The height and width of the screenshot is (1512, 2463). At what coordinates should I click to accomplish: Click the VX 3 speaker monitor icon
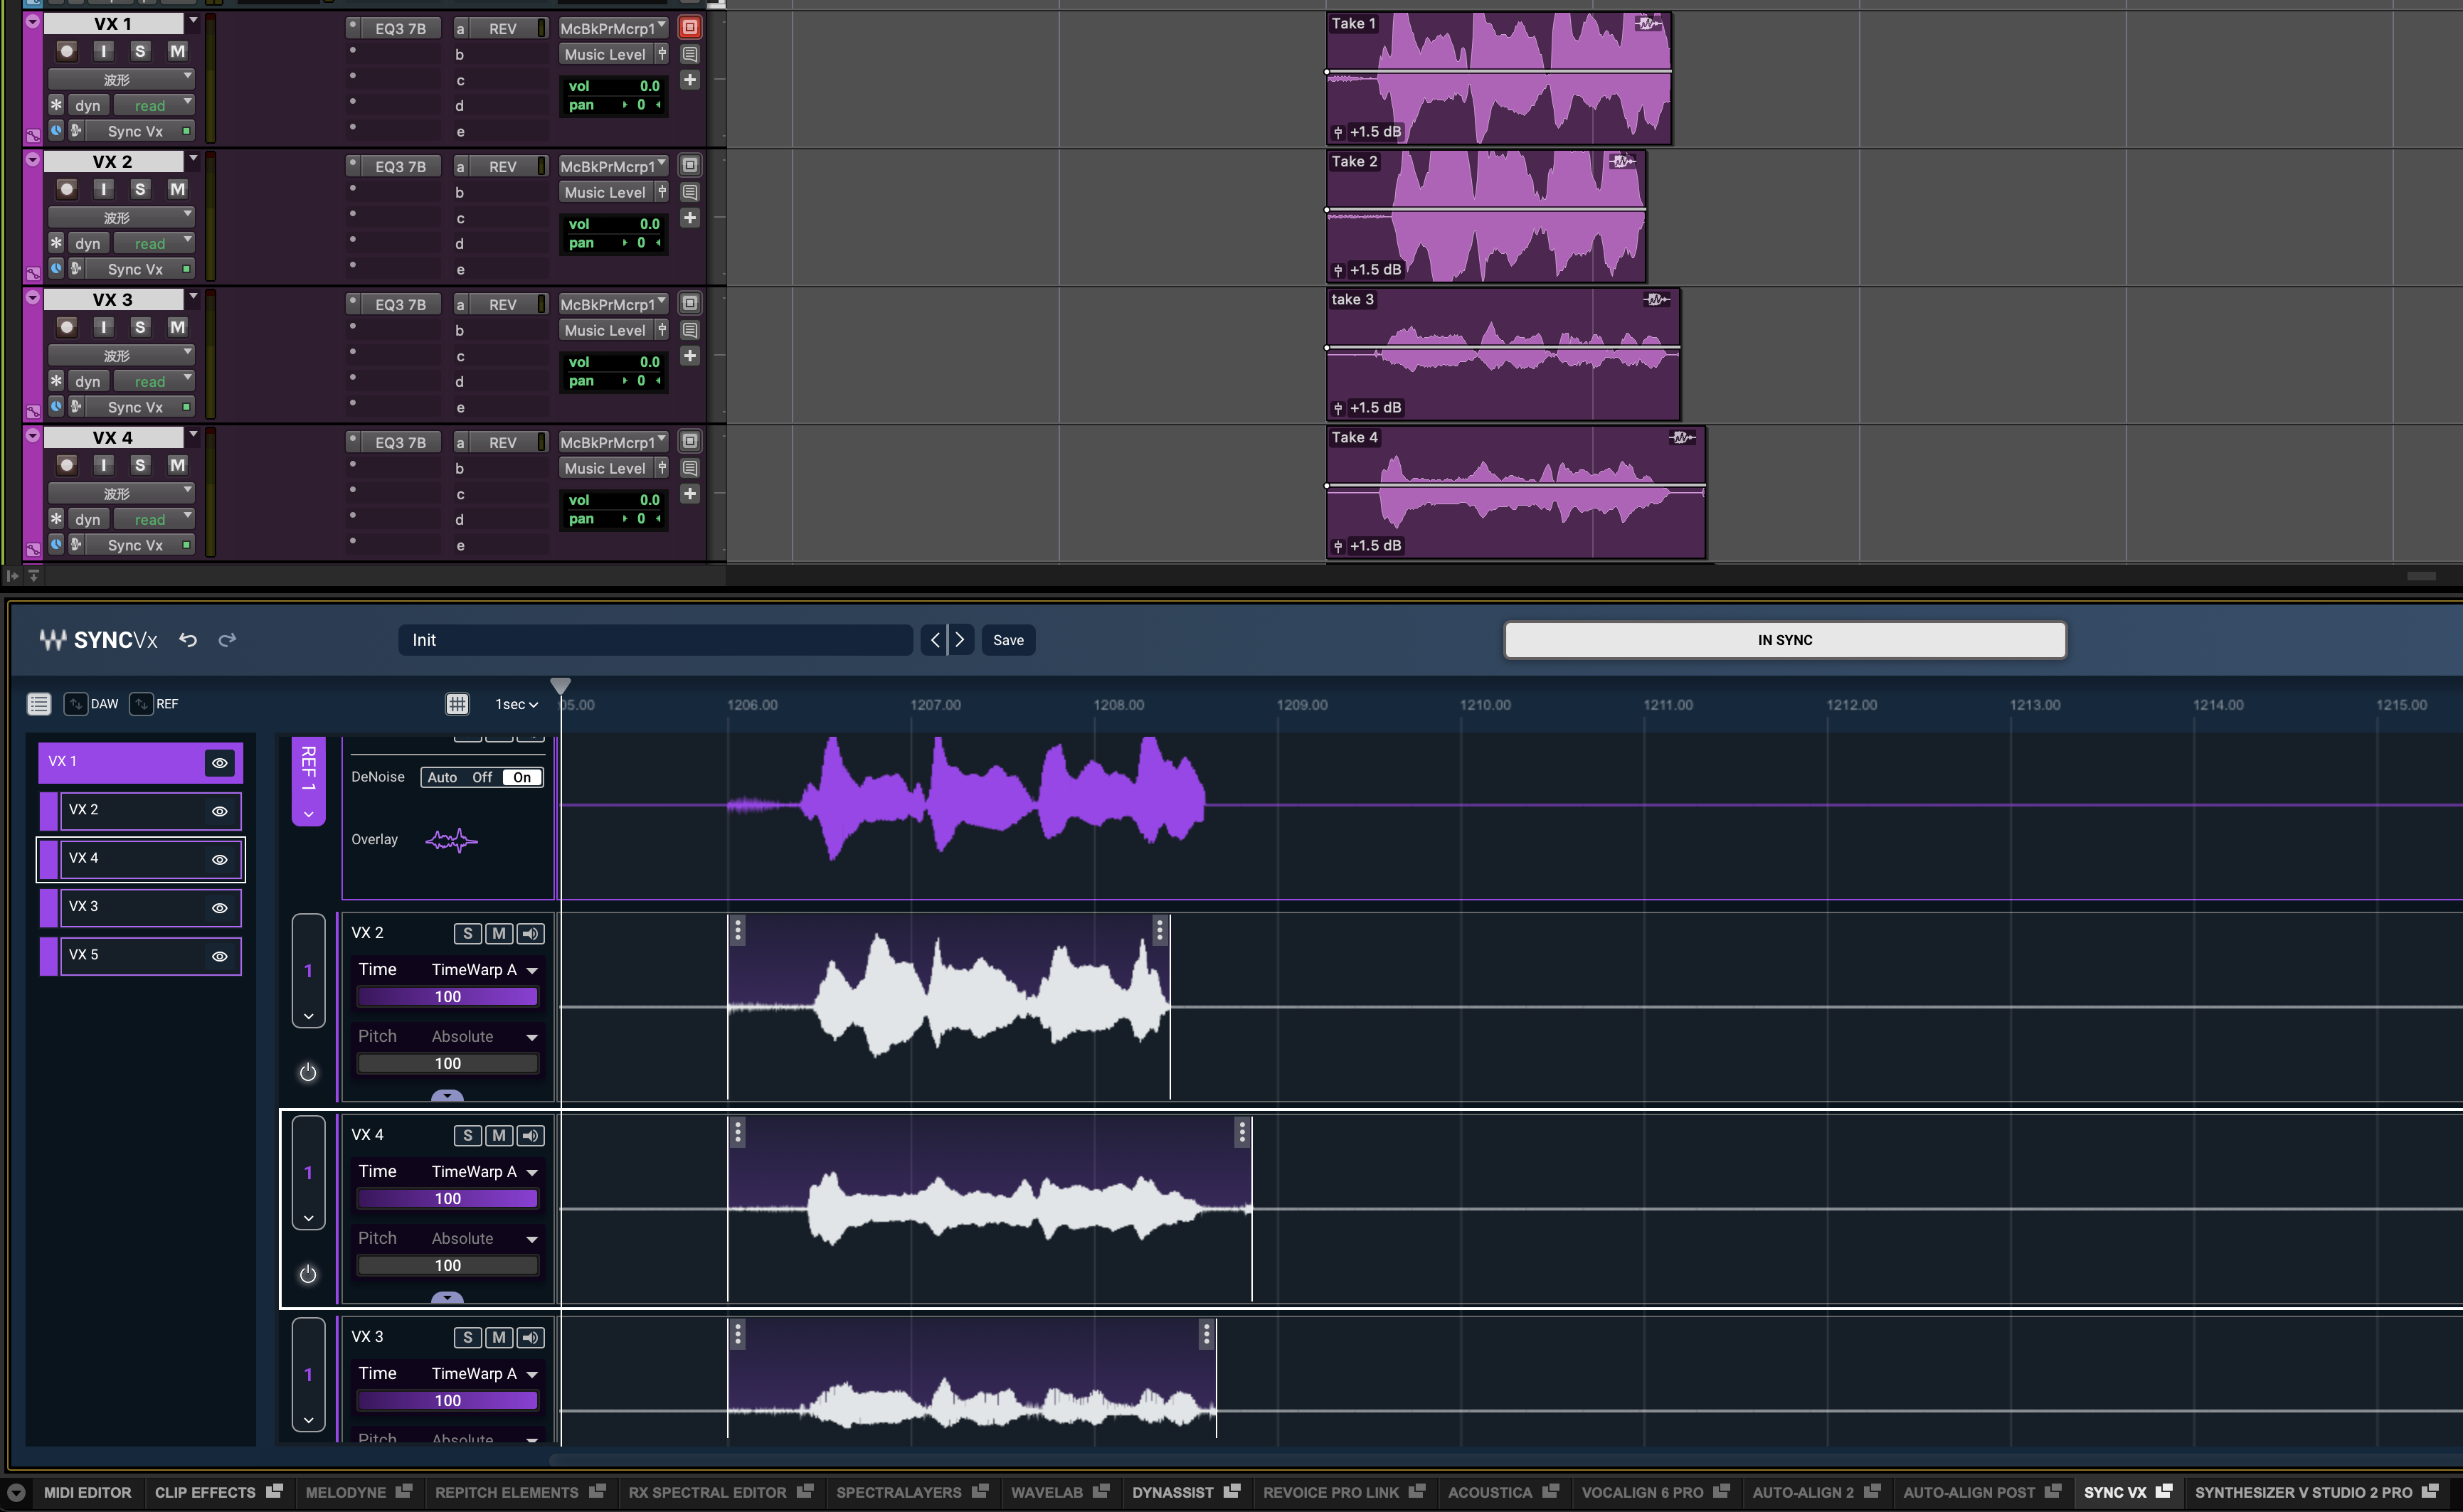530,1338
